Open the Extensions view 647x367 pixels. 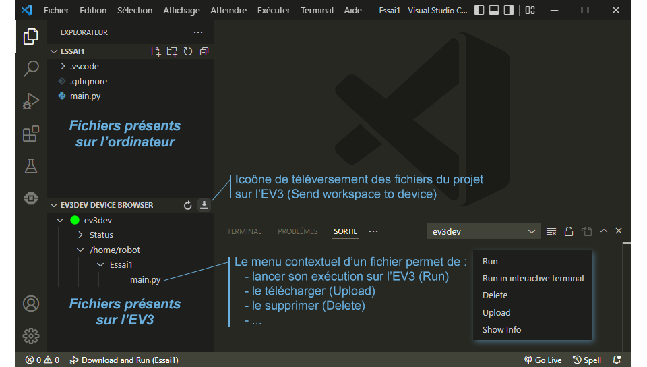tap(31, 134)
